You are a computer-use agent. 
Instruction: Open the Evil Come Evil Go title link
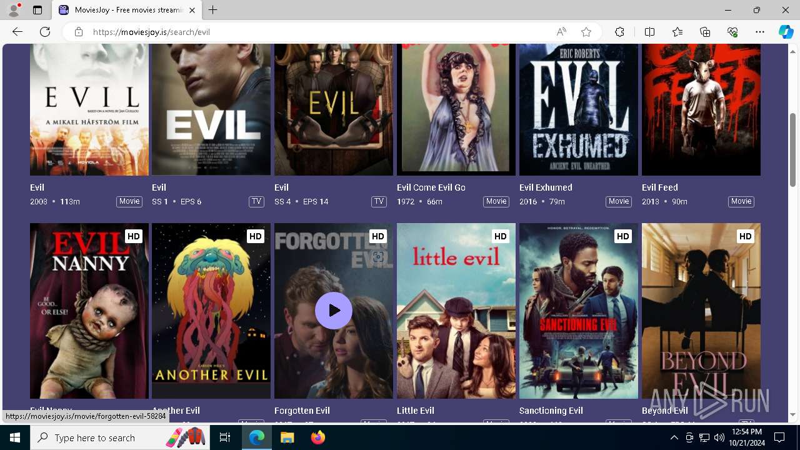click(x=431, y=187)
